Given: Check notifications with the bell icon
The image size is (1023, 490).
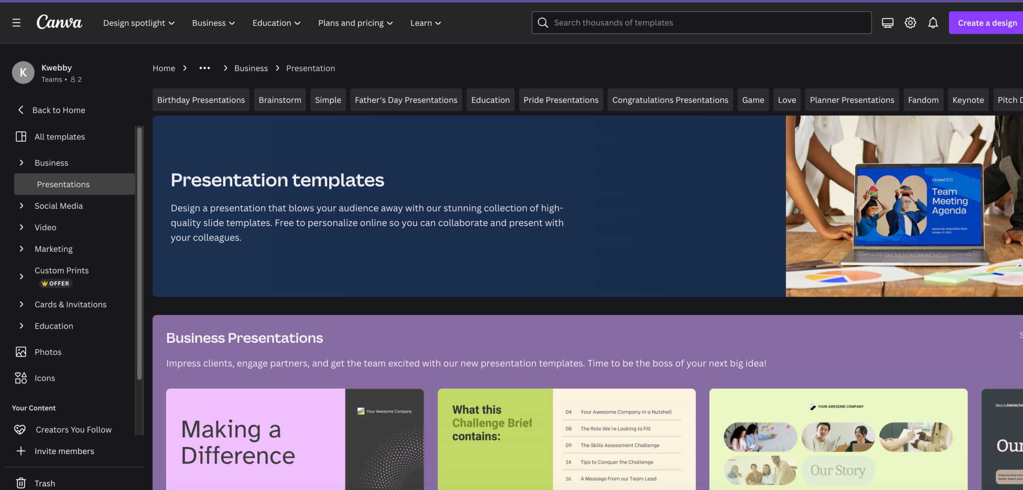Looking at the screenshot, I should point(933,22).
